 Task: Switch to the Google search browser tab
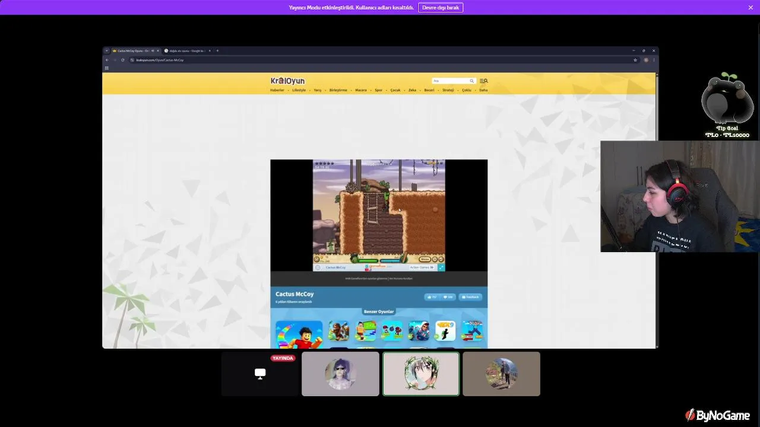point(186,51)
